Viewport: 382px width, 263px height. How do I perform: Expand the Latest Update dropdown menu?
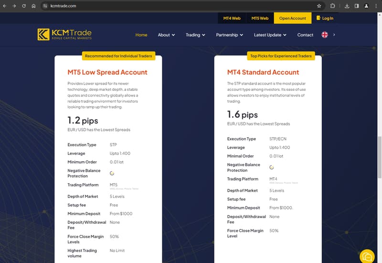click(x=270, y=35)
